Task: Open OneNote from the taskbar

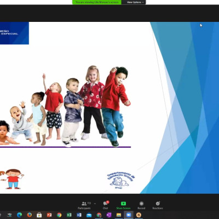Action: point(109,215)
